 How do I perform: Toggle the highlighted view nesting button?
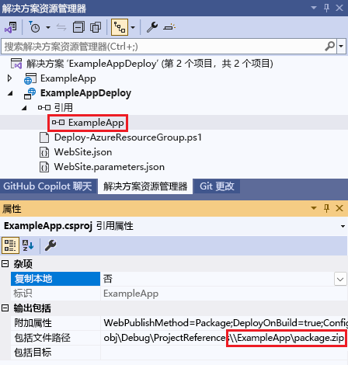point(120,27)
